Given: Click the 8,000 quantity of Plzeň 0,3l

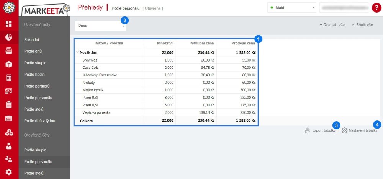Looking at the screenshot, I should [x=169, y=98].
